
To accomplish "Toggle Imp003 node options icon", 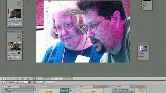I will pyautogui.click(x=18, y=32).
